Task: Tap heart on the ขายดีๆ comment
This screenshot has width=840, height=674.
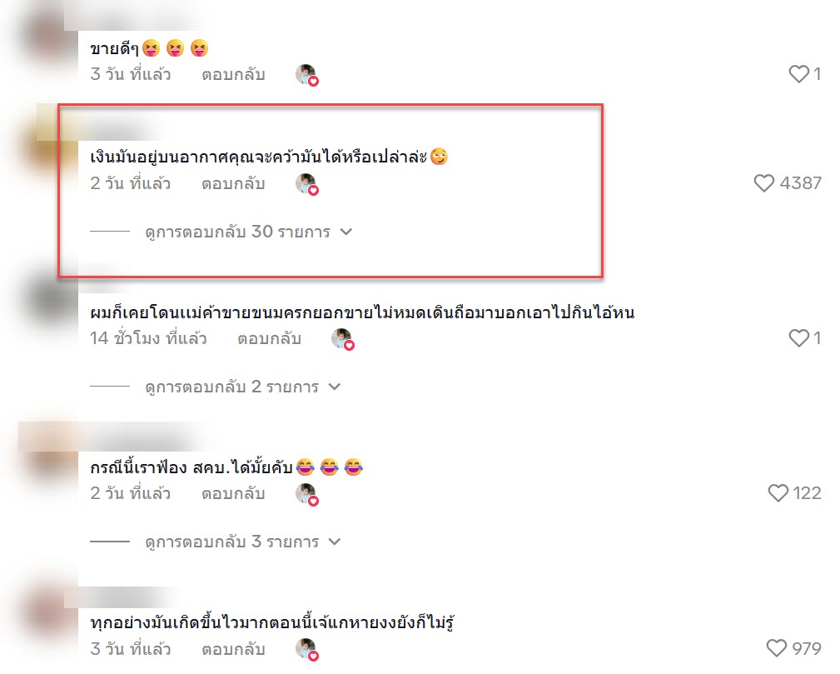Action: pos(798,73)
